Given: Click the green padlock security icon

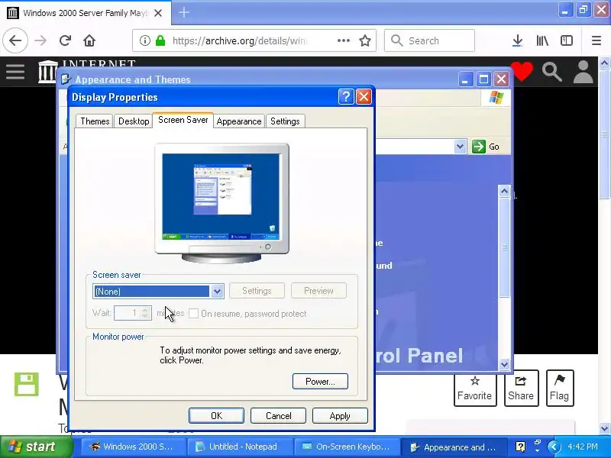Looking at the screenshot, I should click(160, 40).
